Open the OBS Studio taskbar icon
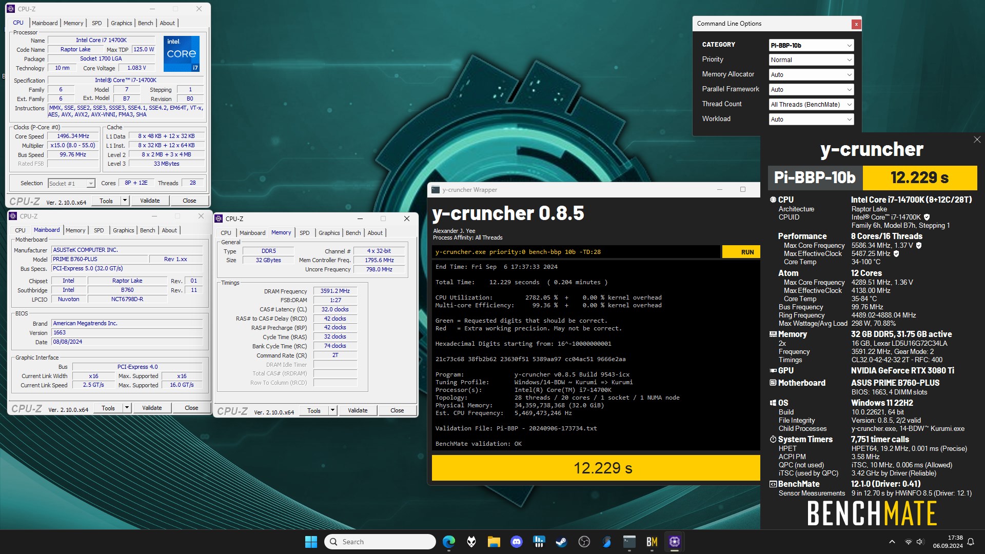The width and height of the screenshot is (985, 554). pos(584,542)
